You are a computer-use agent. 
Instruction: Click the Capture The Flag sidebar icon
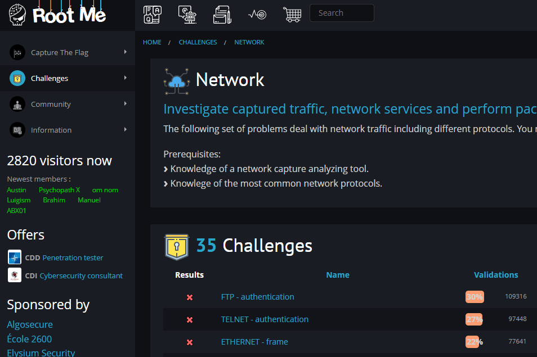click(x=17, y=53)
